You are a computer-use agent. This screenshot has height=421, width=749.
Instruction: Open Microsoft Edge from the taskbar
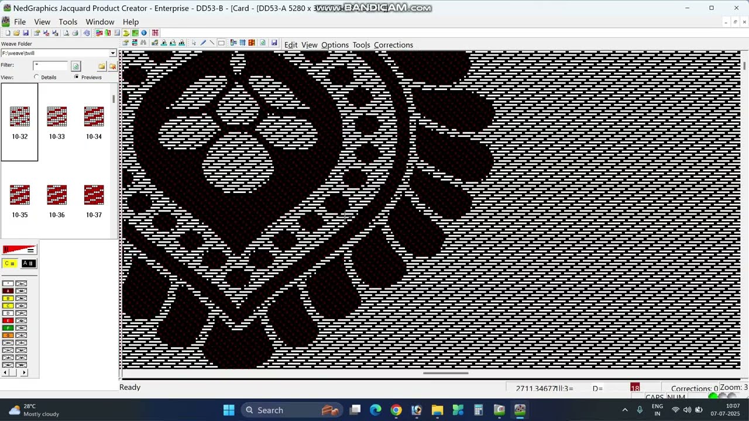[375, 410]
